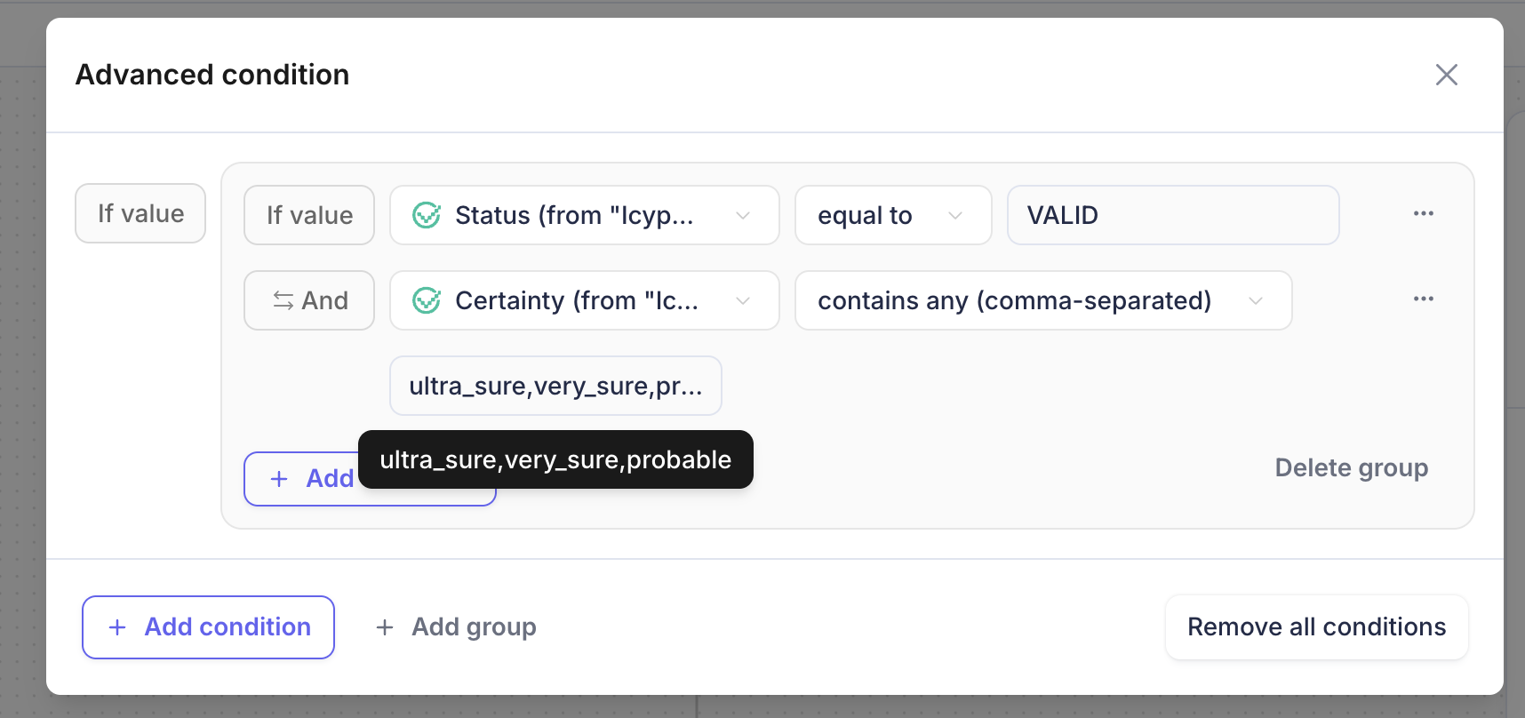The image size is (1525, 718).
Task: Click the inner 'If value' label
Action: pyautogui.click(x=309, y=215)
